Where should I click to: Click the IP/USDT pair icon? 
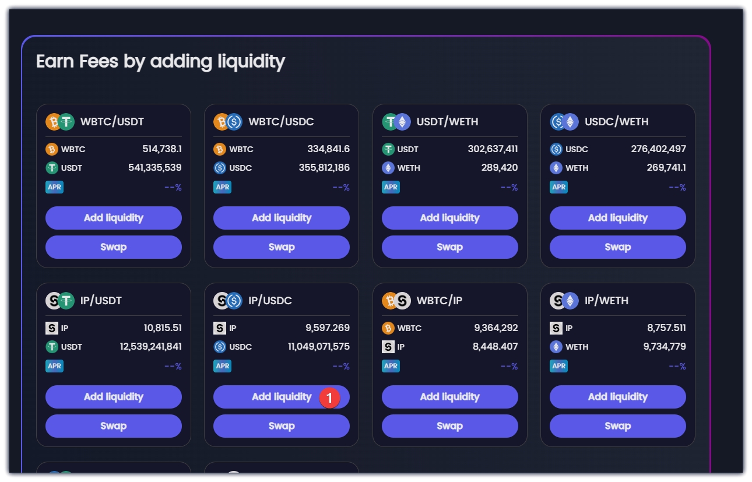click(61, 301)
